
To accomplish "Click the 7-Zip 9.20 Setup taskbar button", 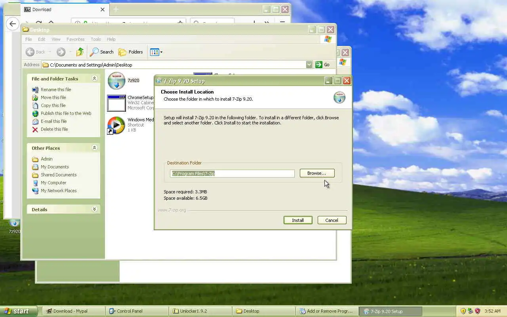I will point(391,311).
